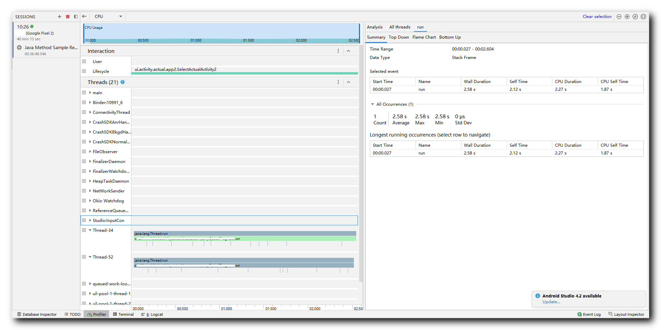The image size is (661, 330).
Task: Open the Flame Chart tab
Action: point(424,37)
